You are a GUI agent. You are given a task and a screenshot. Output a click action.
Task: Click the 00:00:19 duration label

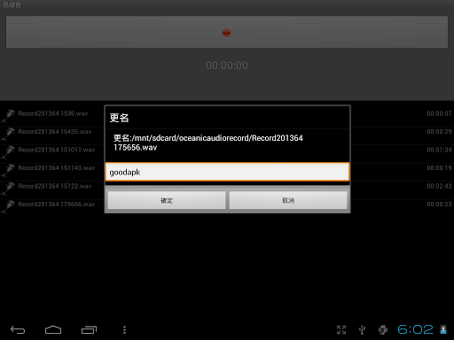439,168
